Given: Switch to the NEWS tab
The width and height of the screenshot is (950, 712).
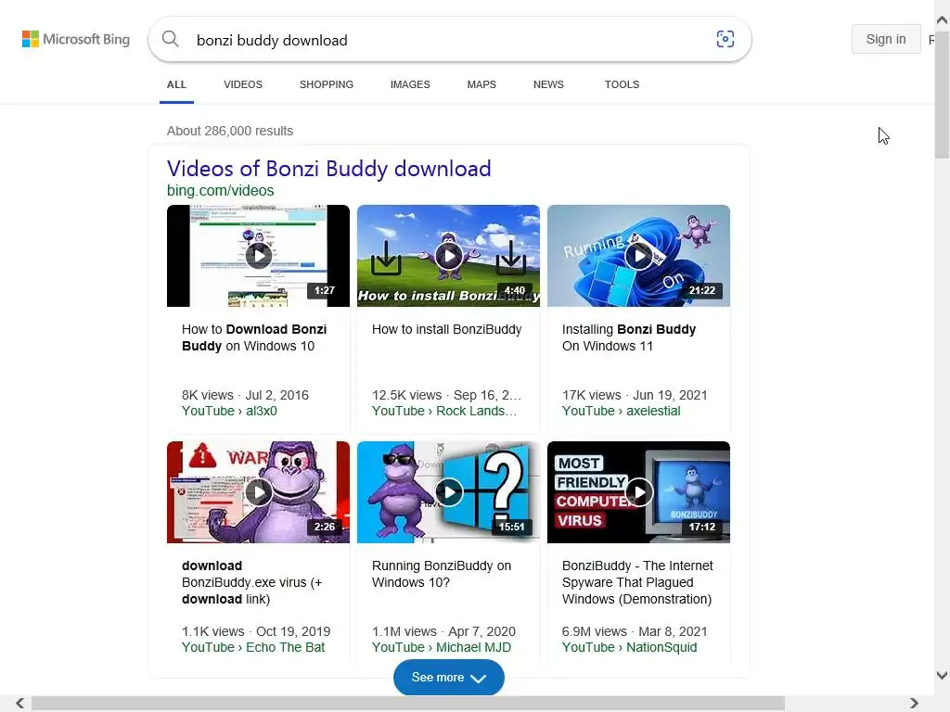Looking at the screenshot, I should coord(548,84).
